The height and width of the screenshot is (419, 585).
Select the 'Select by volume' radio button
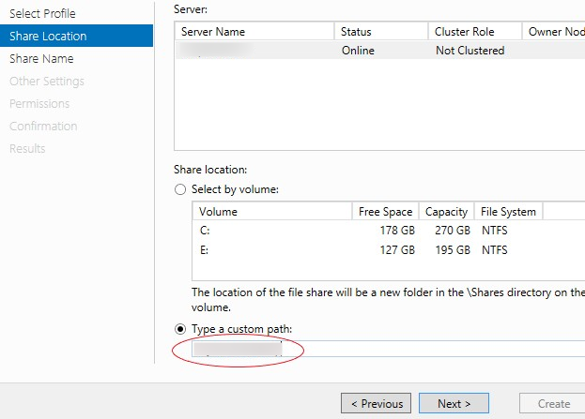[180, 189]
